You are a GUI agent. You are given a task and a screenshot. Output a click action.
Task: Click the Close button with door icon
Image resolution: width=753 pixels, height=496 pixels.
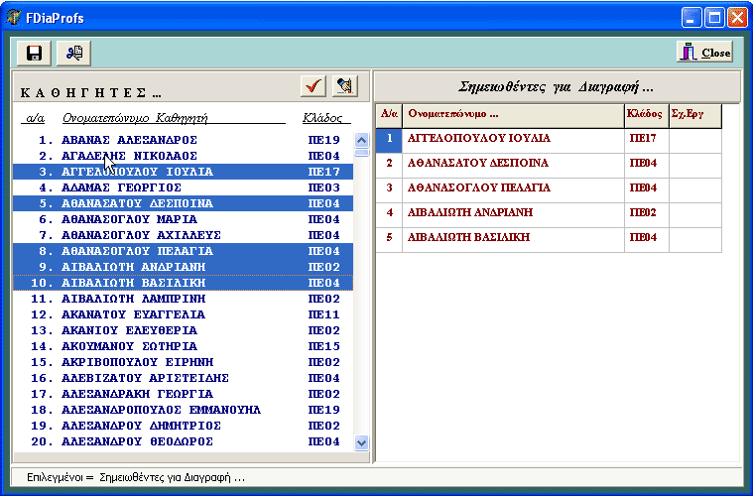(704, 53)
